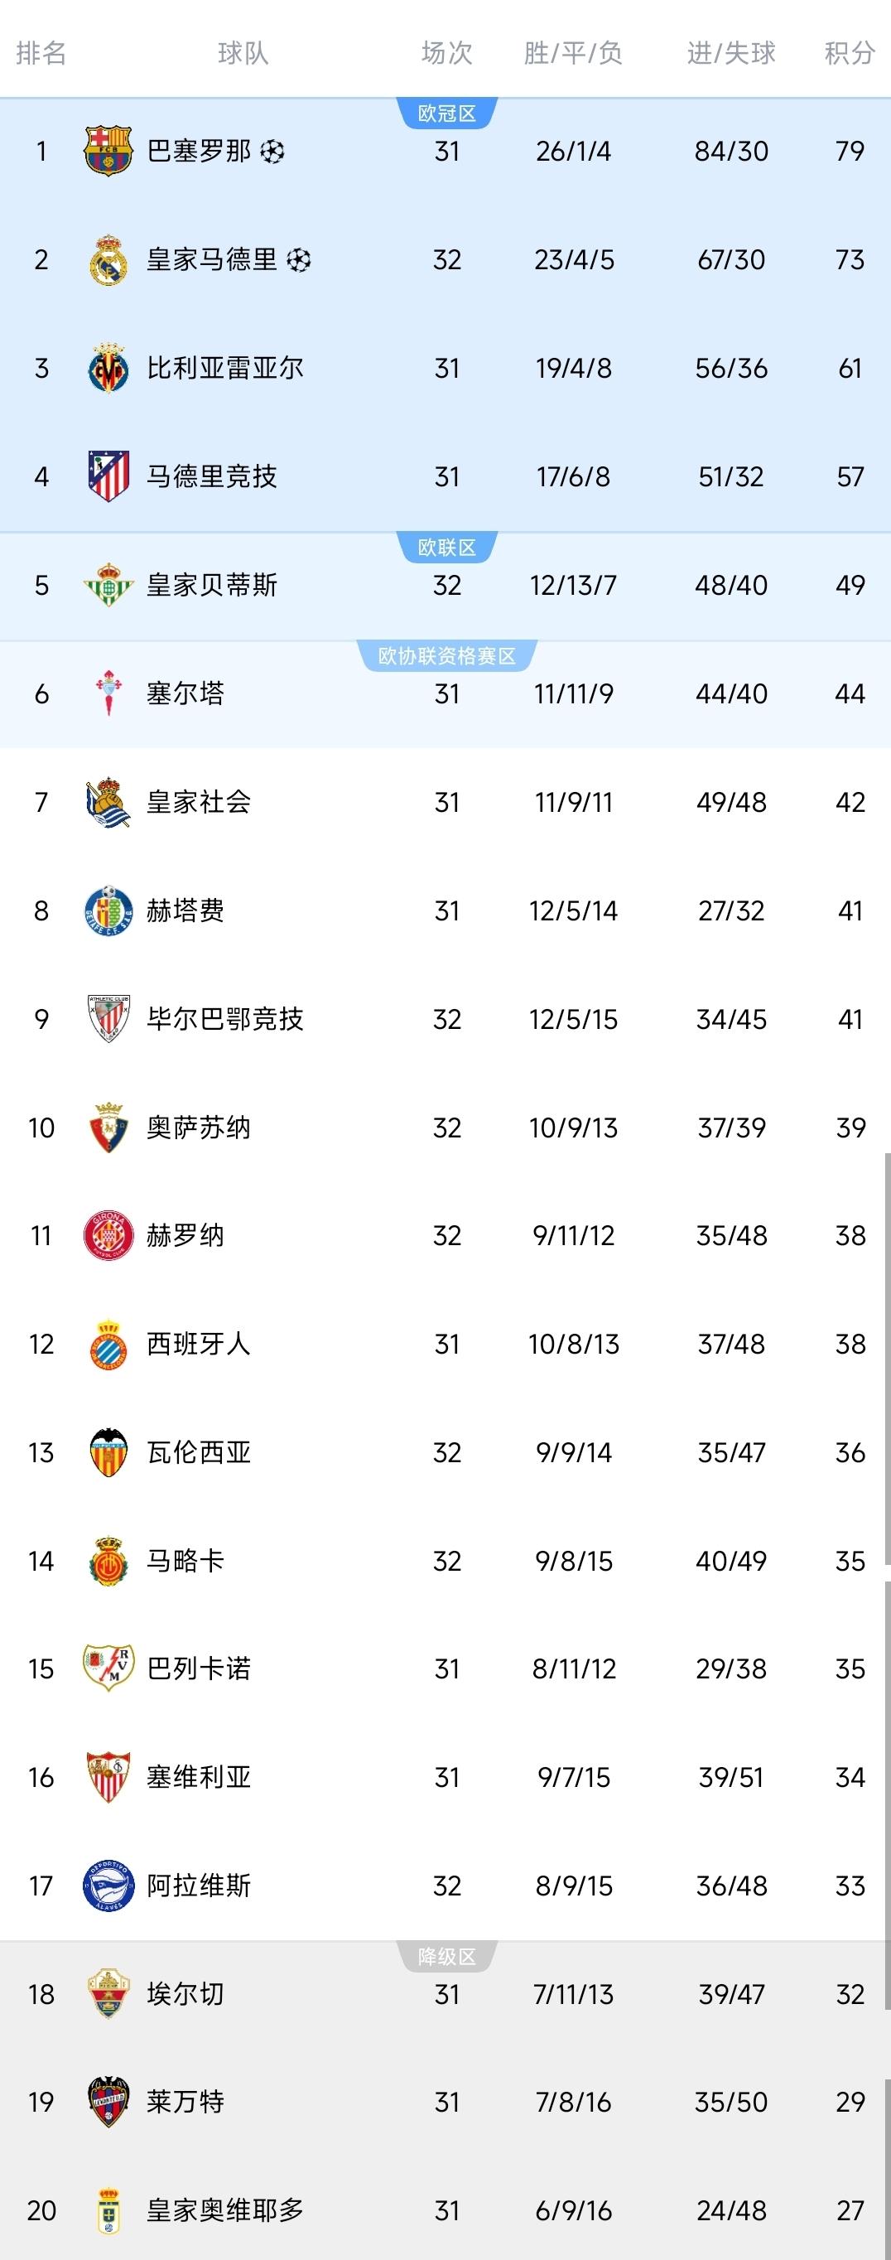Image resolution: width=891 pixels, height=2260 pixels.
Task: Click the Atlético Madrid club crest
Action: tap(108, 476)
